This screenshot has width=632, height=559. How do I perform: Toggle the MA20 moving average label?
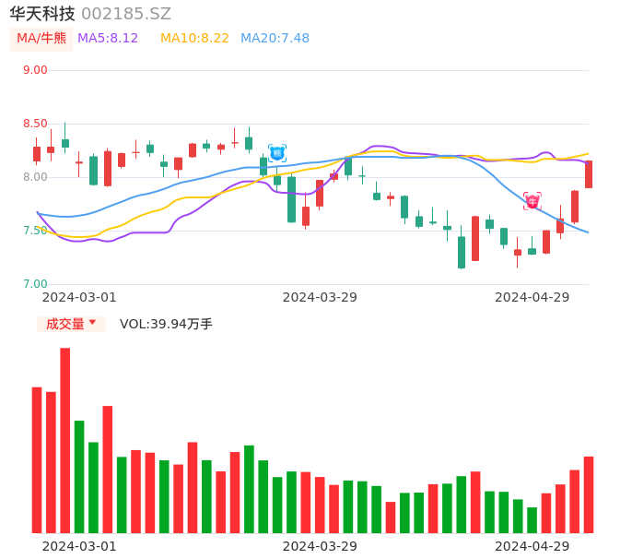click(275, 39)
